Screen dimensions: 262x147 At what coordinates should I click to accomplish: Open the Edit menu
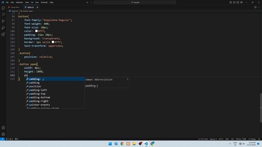tap(12, 2)
